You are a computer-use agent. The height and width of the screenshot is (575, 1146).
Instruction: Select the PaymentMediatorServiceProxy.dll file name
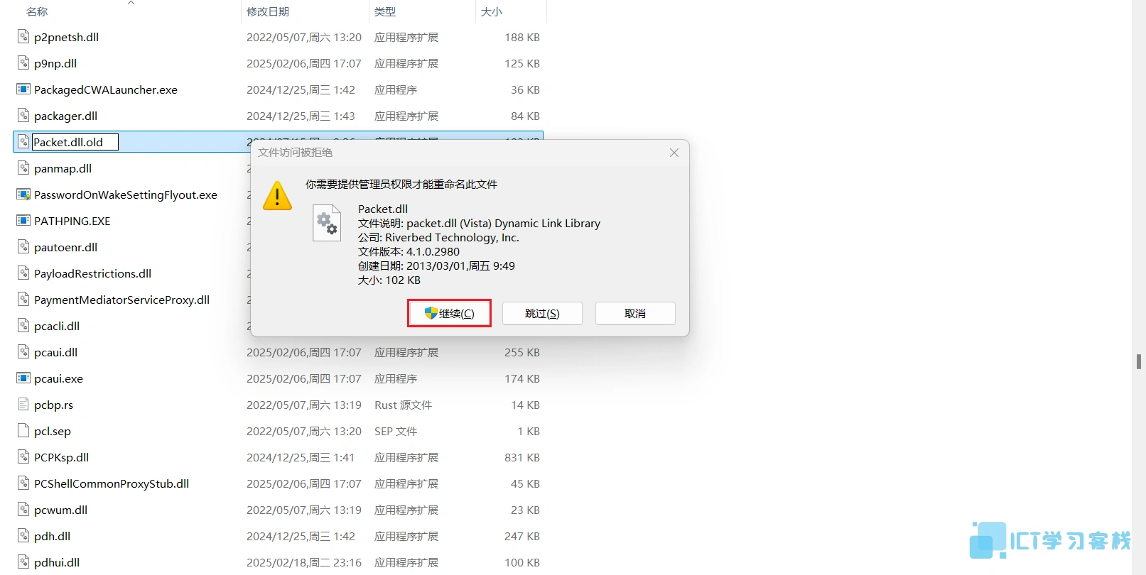(x=121, y=300)
